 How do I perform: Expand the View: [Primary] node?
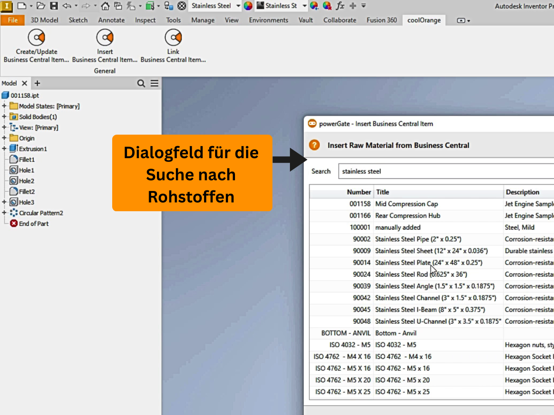coord(4,127)
